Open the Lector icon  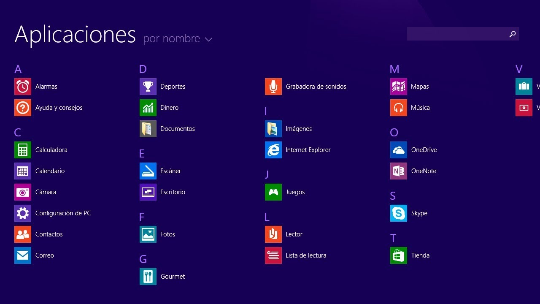pyautogui.click(x=273, y=234)
